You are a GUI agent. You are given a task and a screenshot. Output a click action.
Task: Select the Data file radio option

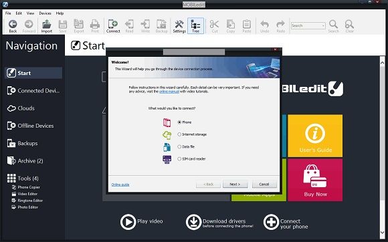coord(179,146)
